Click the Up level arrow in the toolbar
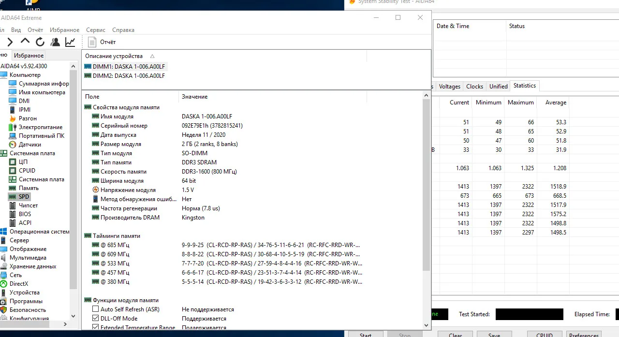619x337 pixels. (x=25, y=42)
